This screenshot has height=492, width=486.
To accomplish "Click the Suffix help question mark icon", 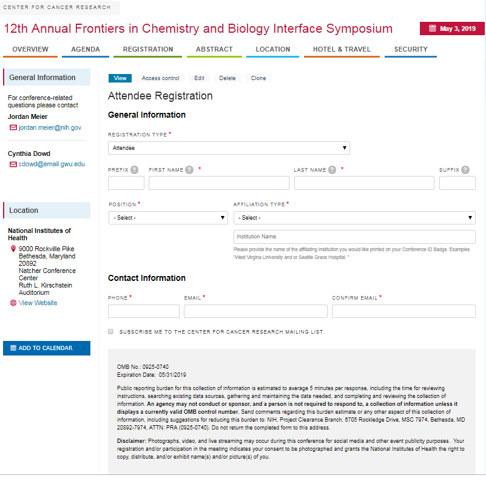I will [465, 170].
